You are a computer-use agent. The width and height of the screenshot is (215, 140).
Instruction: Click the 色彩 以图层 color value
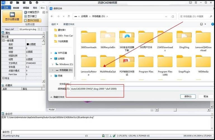click(34, 44)
